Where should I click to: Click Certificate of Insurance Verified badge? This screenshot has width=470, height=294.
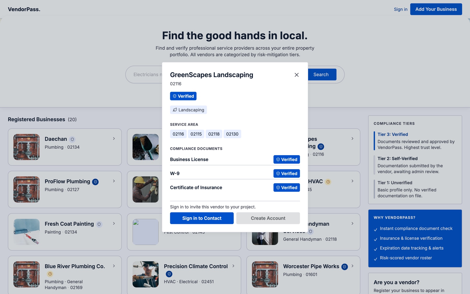tap(287, 188)
